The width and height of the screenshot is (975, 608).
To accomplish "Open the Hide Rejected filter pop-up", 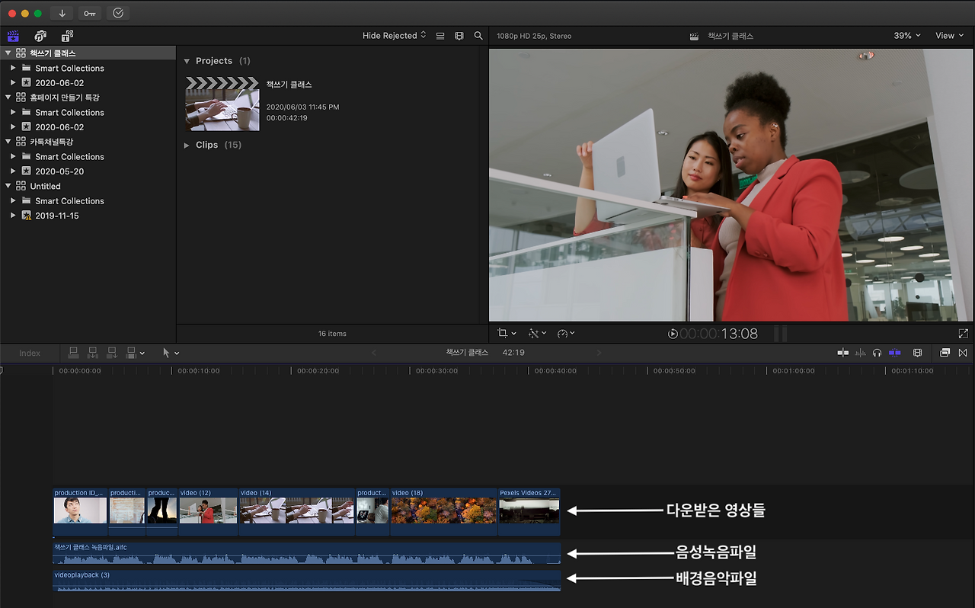I will point(395,36).
